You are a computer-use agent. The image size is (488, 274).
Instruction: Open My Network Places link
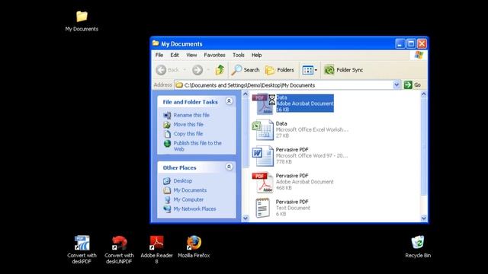(195, 209)
